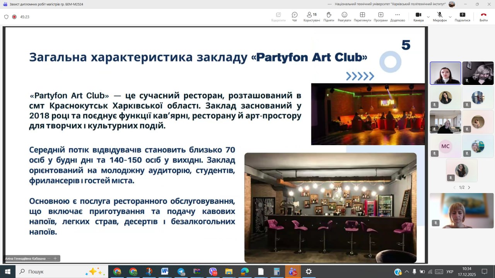The height and width of the screenshot is (278, 495).
Task: Open Microsoft Edge from the taskbar
Action: (x=245, y=271)
